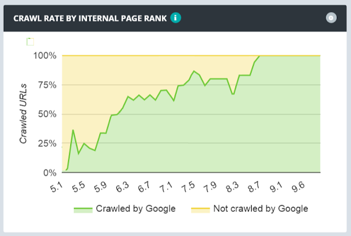Open widget settings via the gear icon

(x=330, y=18)
